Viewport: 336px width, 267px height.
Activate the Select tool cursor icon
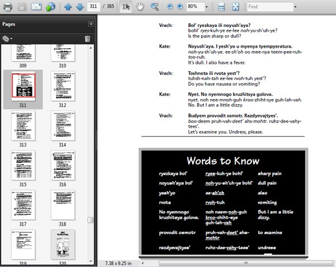click(126, 7)
